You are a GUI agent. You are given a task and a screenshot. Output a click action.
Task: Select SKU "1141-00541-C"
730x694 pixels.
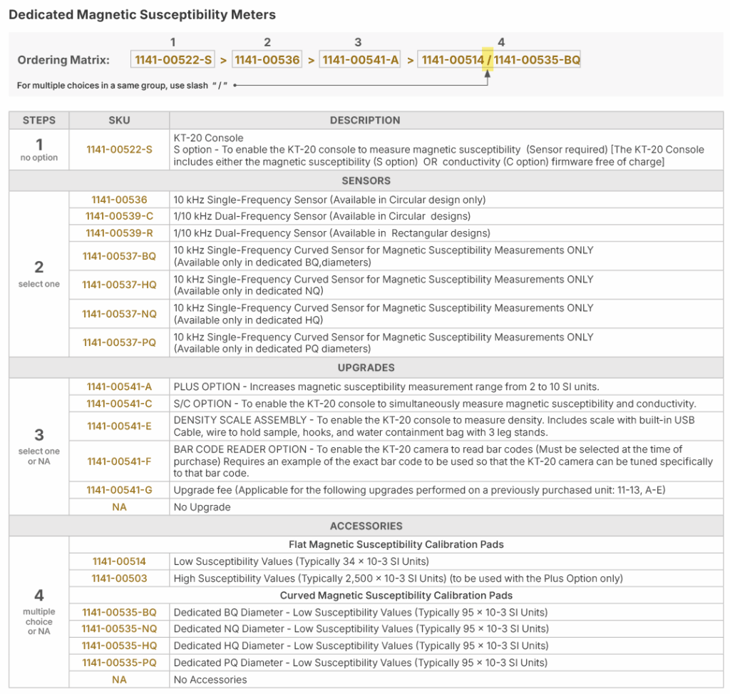pos(119,404)
